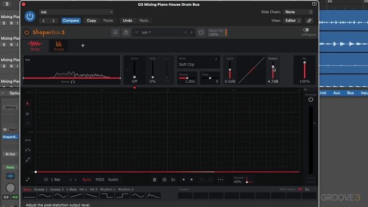368x207 pixels.
Task: Click the link icon next to View
Action: coord(309,21)
